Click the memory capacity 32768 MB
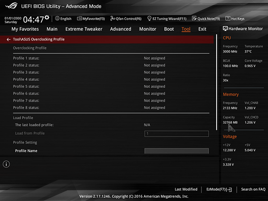Screen dimensions: 268x201 [230, 122]
